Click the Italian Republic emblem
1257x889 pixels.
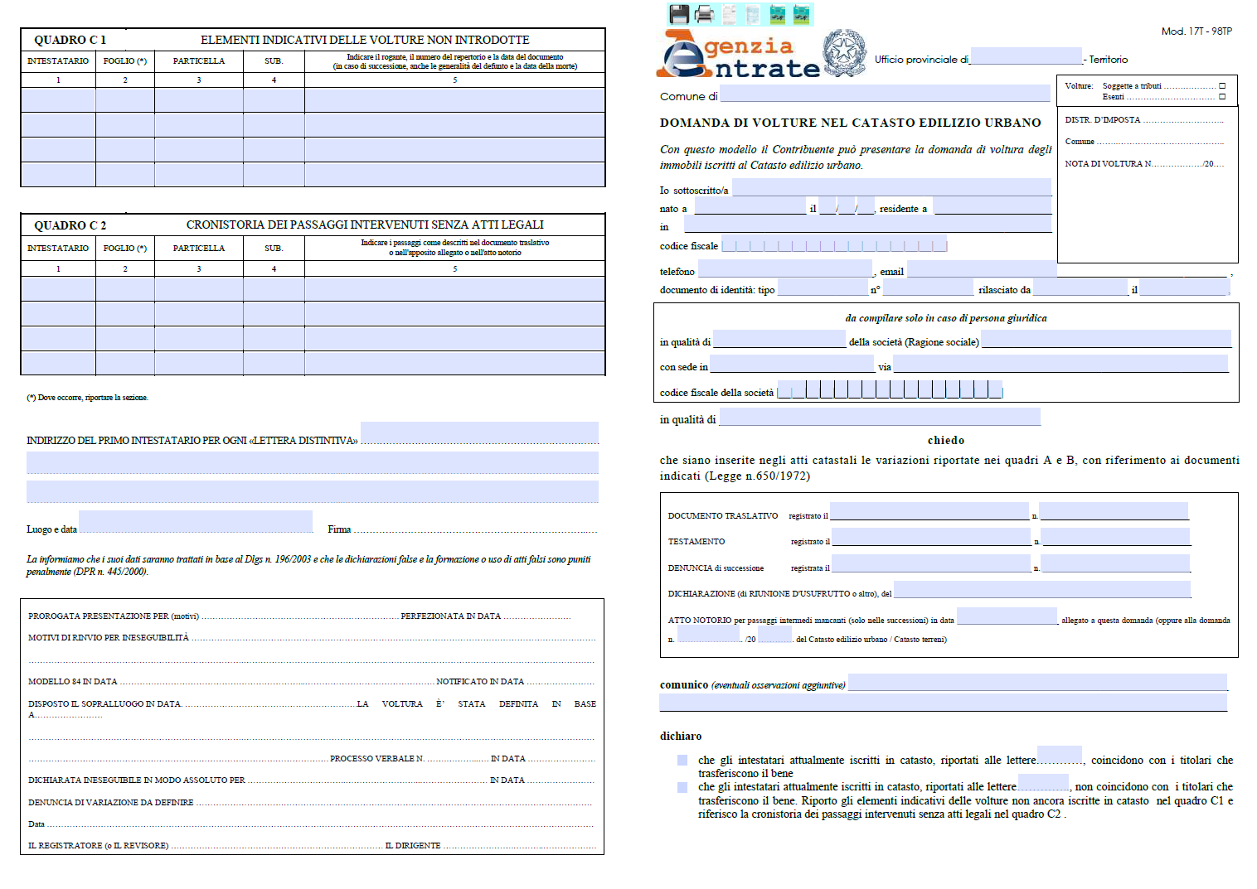pos(844,52)
